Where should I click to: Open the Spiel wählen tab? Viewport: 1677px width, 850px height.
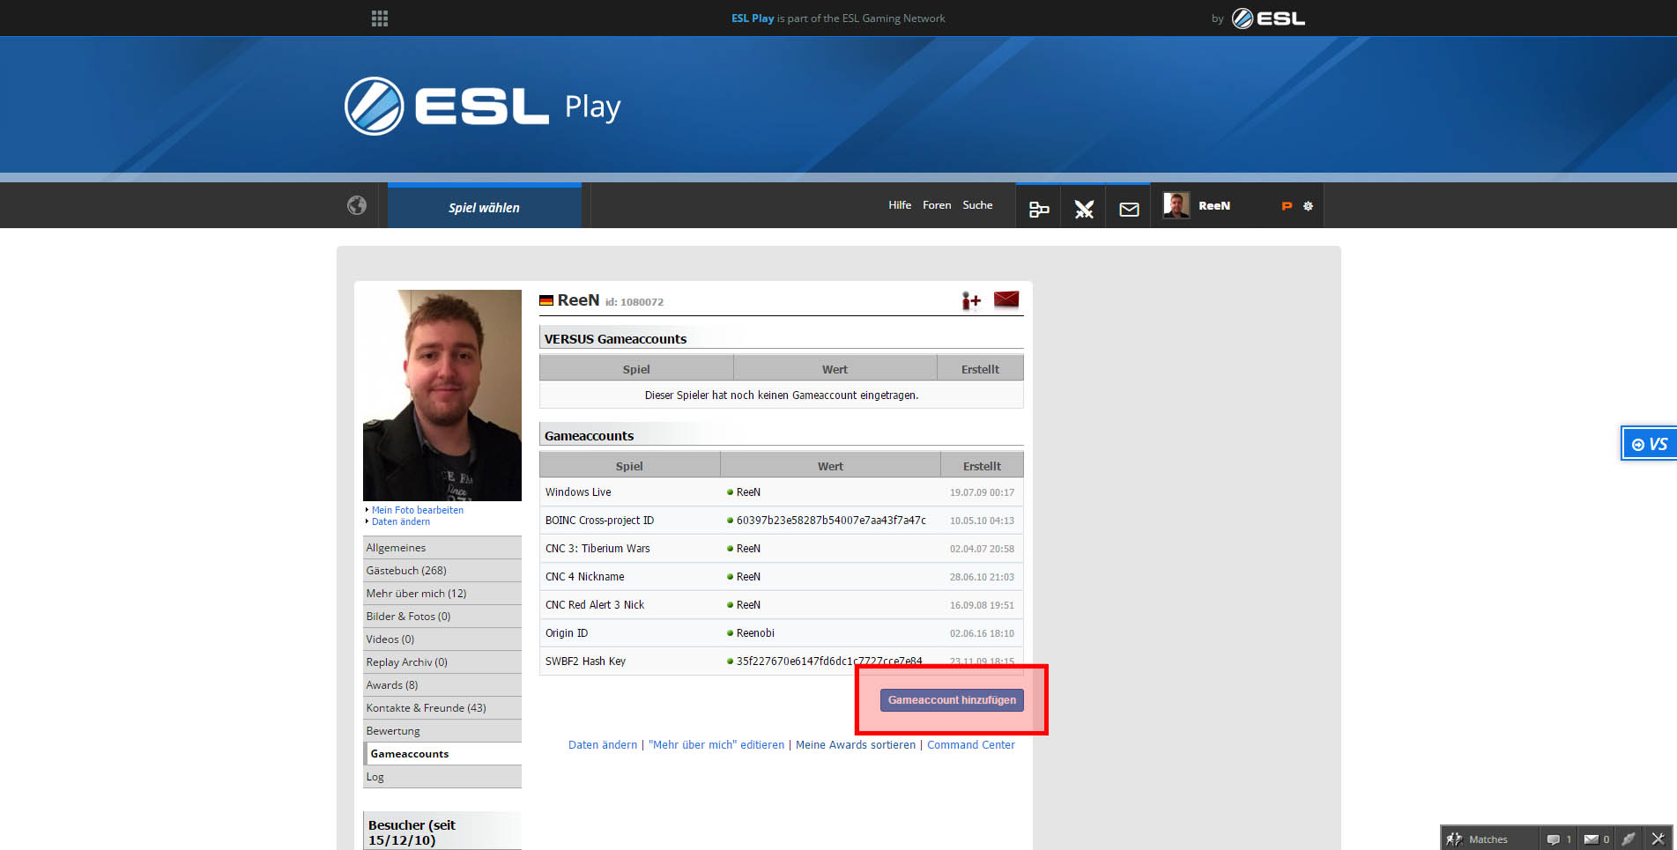pos(484,208)
